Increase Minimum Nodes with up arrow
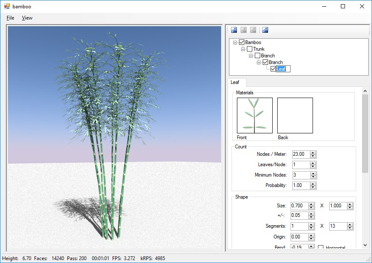 pyautogui.click(x=313, y=173)
